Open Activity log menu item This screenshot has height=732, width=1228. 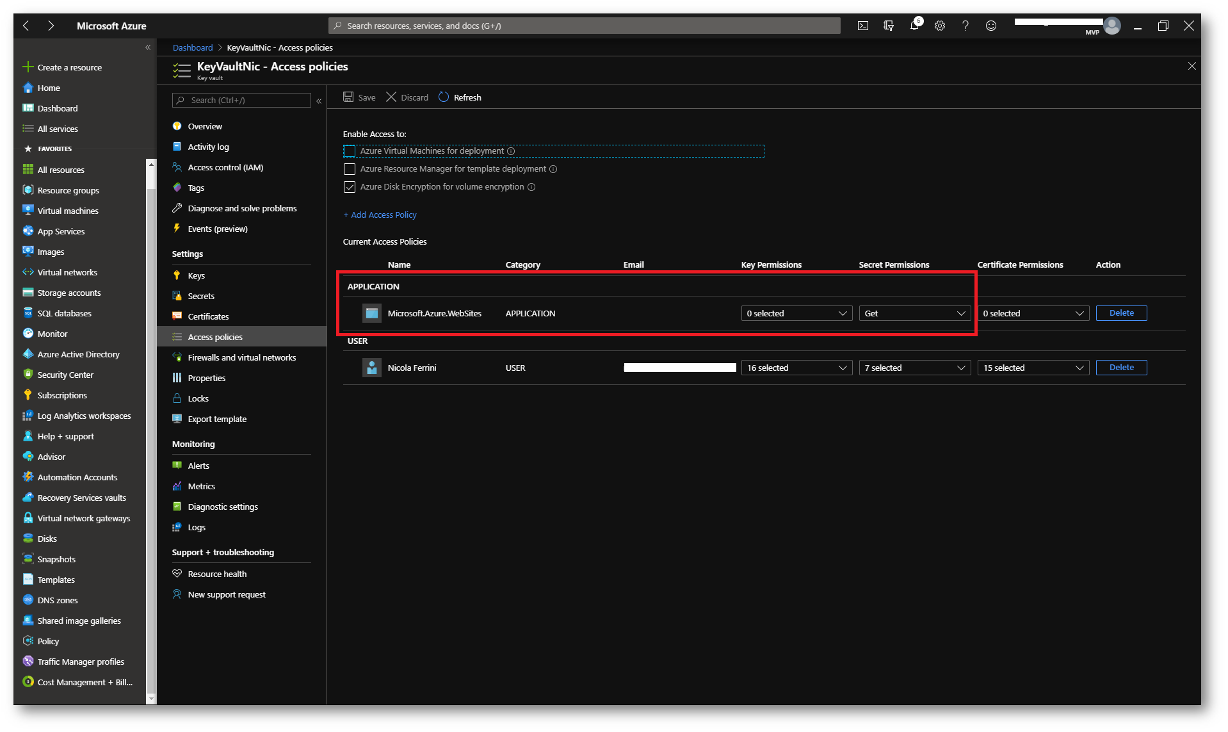[x=208, y=147]
